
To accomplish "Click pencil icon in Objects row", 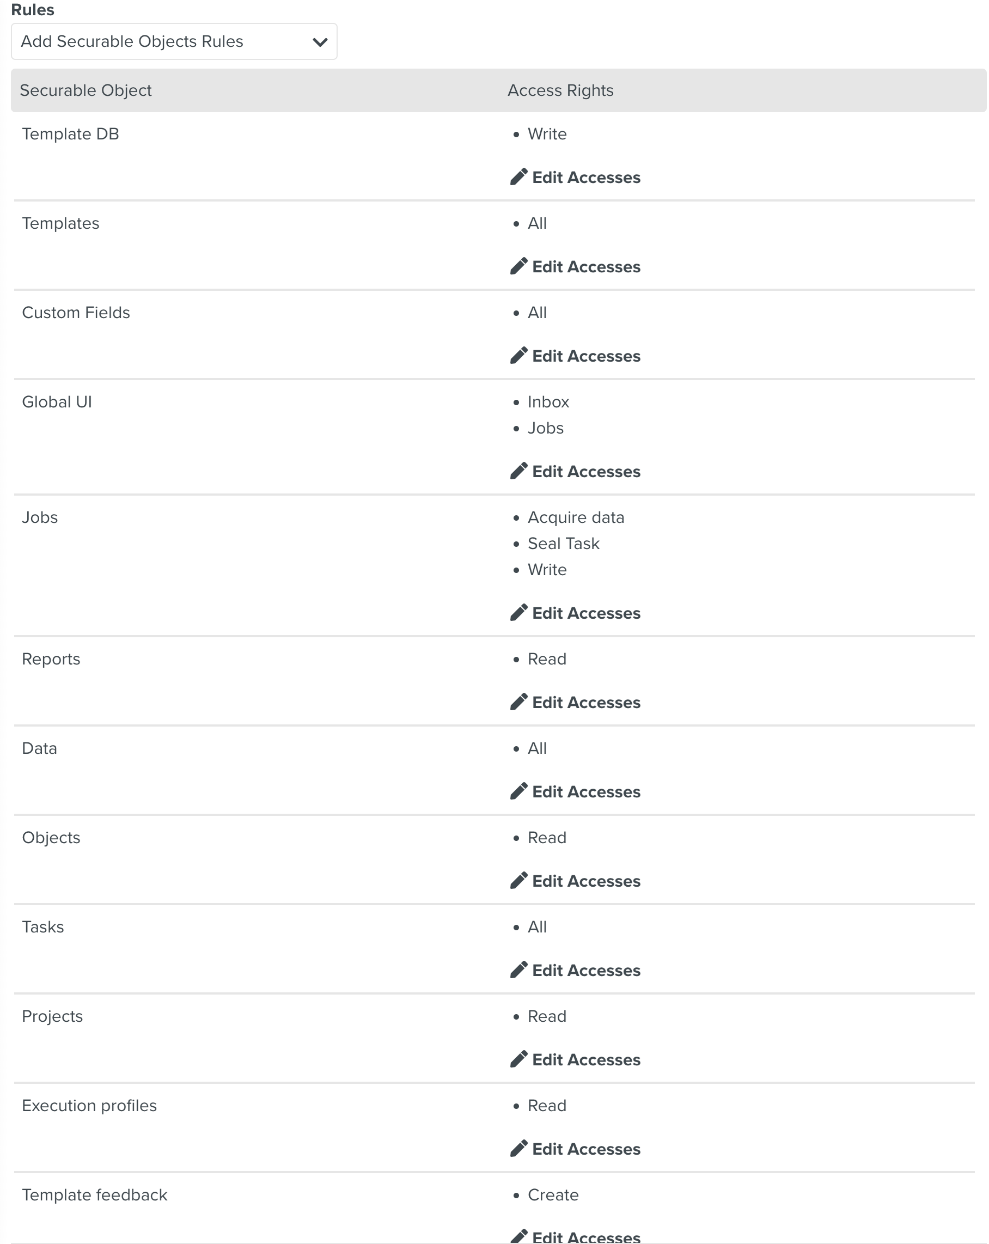I will tap(518, 881).
